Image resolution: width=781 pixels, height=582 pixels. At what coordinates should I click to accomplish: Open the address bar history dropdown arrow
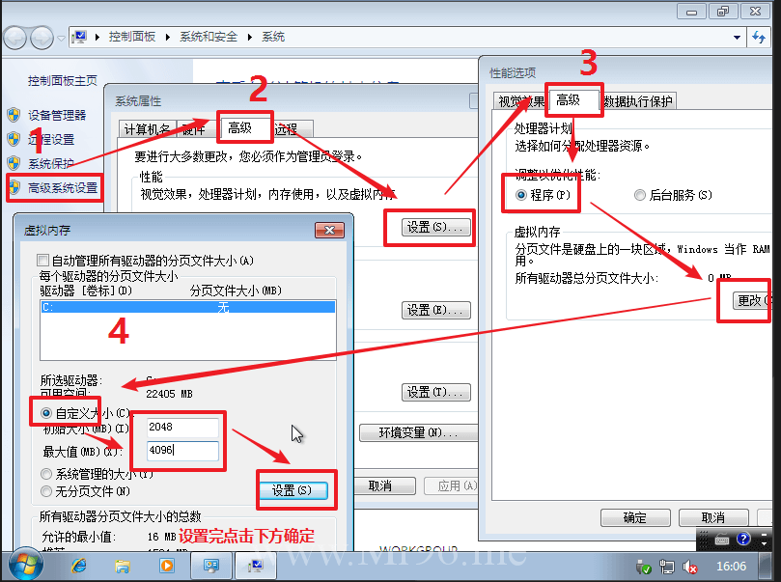click(737, 38)
